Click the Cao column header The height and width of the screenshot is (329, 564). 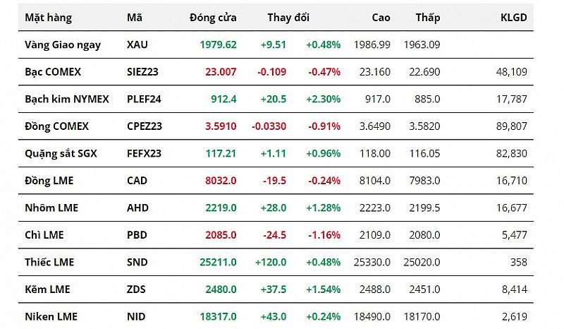(x=381, y=18)
